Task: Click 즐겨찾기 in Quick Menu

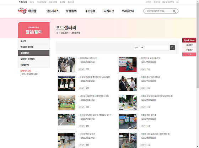Action: [x=189, y=45]
